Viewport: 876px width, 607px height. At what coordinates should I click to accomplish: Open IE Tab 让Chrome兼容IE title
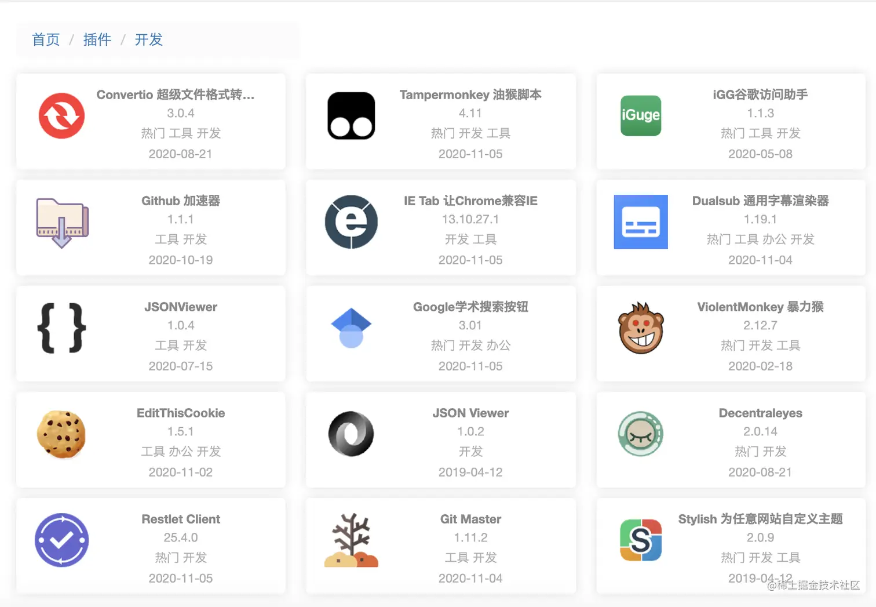pos(470,201)
